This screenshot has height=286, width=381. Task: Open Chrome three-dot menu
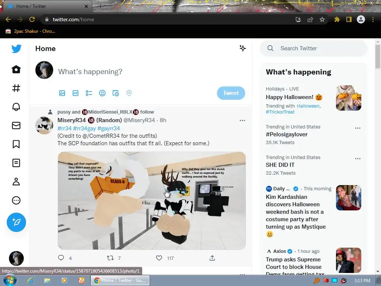click(x=373, y=19)
